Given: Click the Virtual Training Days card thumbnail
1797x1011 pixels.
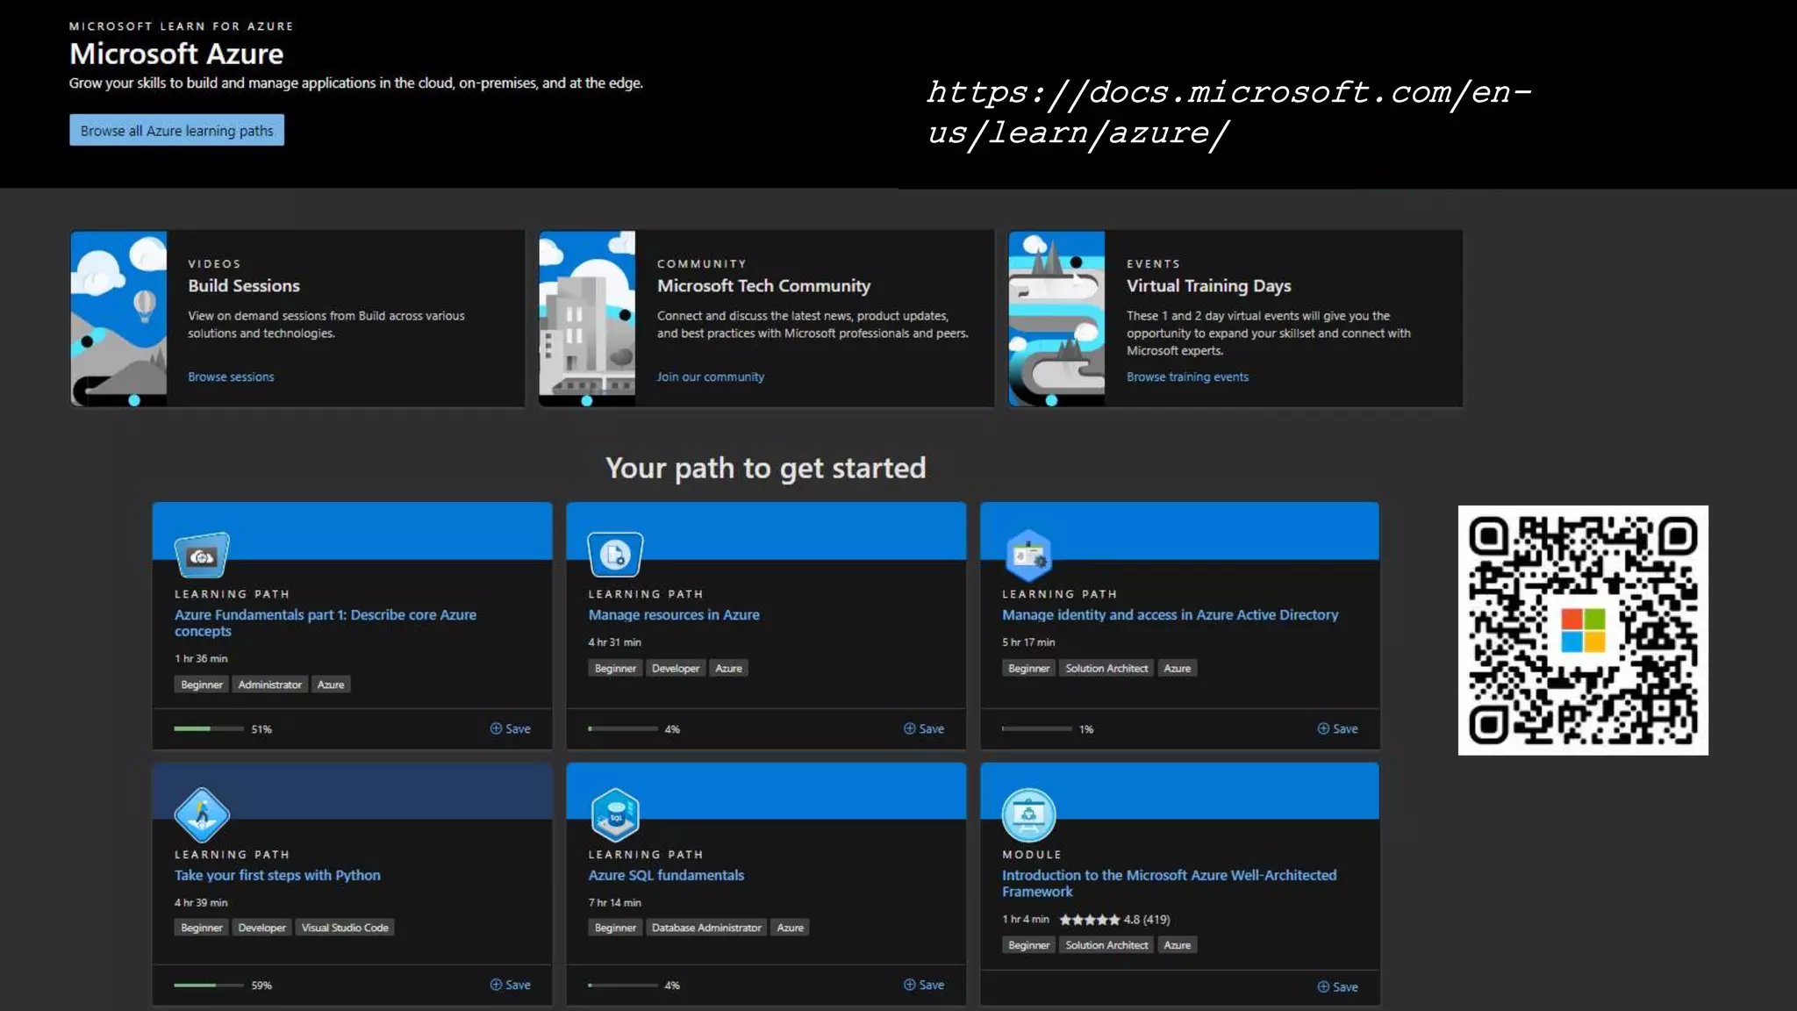Looking at the screenshot, I should (1056, 319).
